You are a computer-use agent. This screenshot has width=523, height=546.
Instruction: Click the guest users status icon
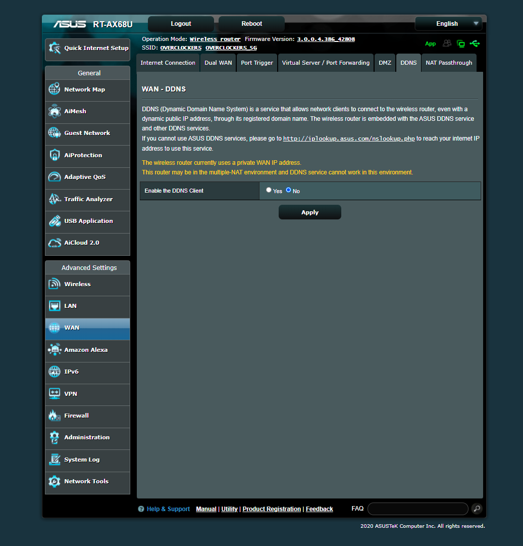[447, 43]
